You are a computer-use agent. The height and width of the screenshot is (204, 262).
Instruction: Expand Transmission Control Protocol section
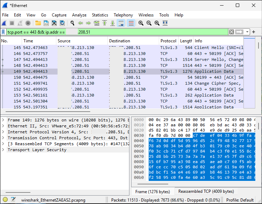pos(3,138)
